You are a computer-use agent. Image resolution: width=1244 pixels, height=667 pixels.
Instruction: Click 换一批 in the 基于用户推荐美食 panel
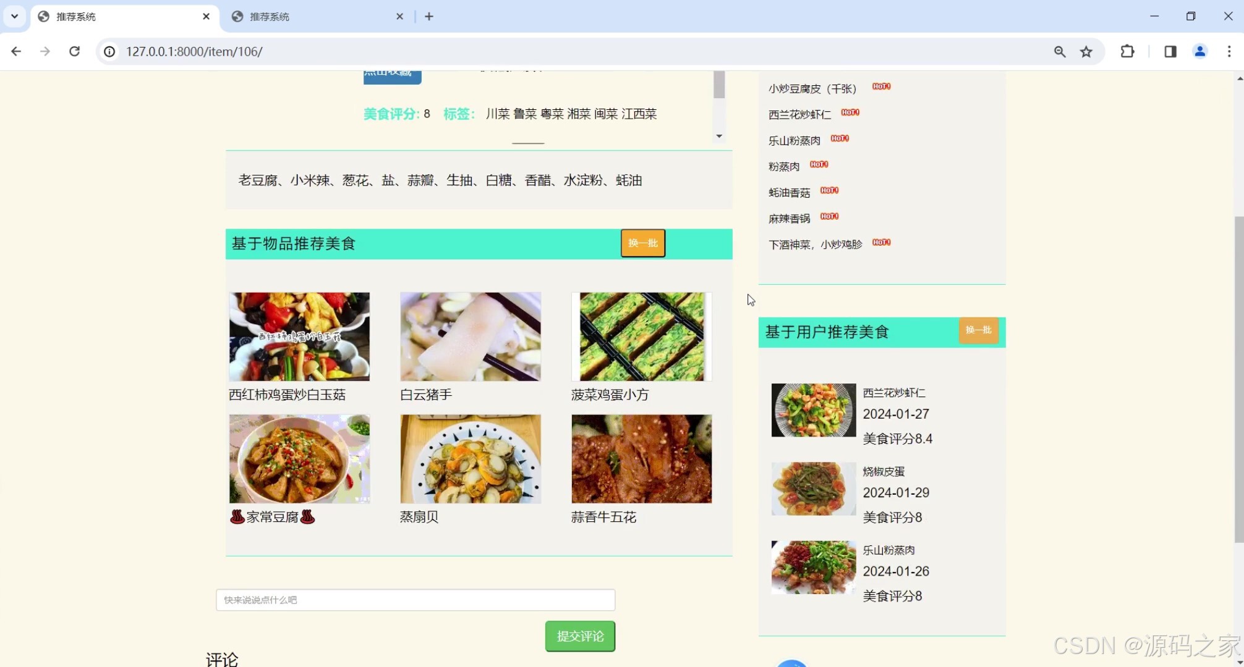point(978,331)
